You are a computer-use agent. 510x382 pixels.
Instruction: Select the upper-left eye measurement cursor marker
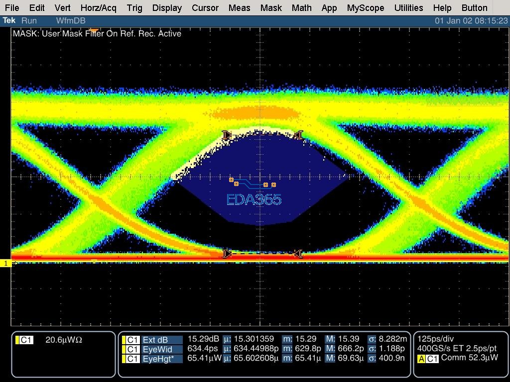(x=227, y=134)
